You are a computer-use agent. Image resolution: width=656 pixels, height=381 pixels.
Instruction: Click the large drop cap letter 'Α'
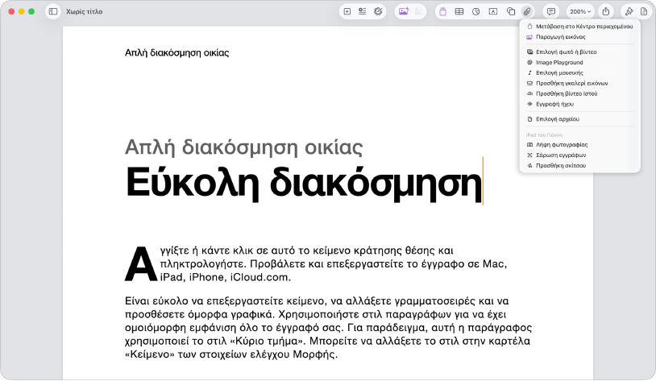click(141, 264)
